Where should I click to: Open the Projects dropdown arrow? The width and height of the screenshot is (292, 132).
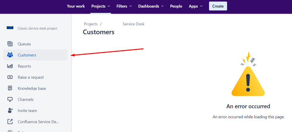pos(109,6)
